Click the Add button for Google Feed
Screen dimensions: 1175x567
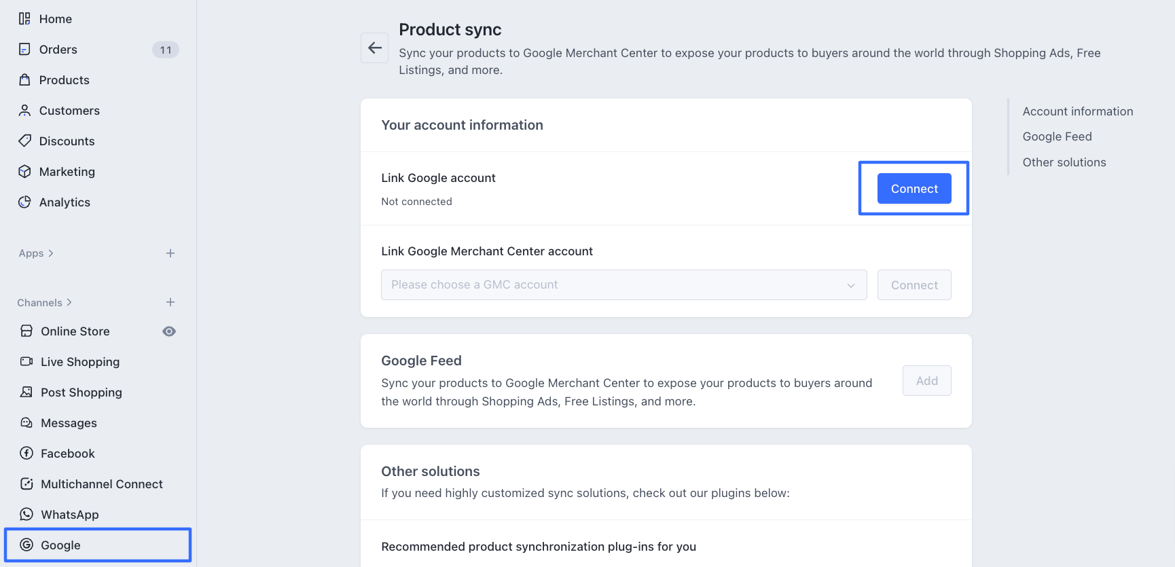926,381
